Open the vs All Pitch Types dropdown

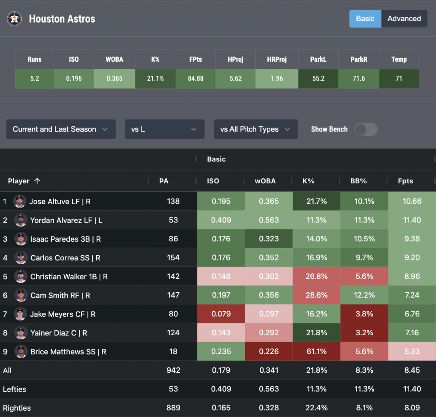point(255,129)
